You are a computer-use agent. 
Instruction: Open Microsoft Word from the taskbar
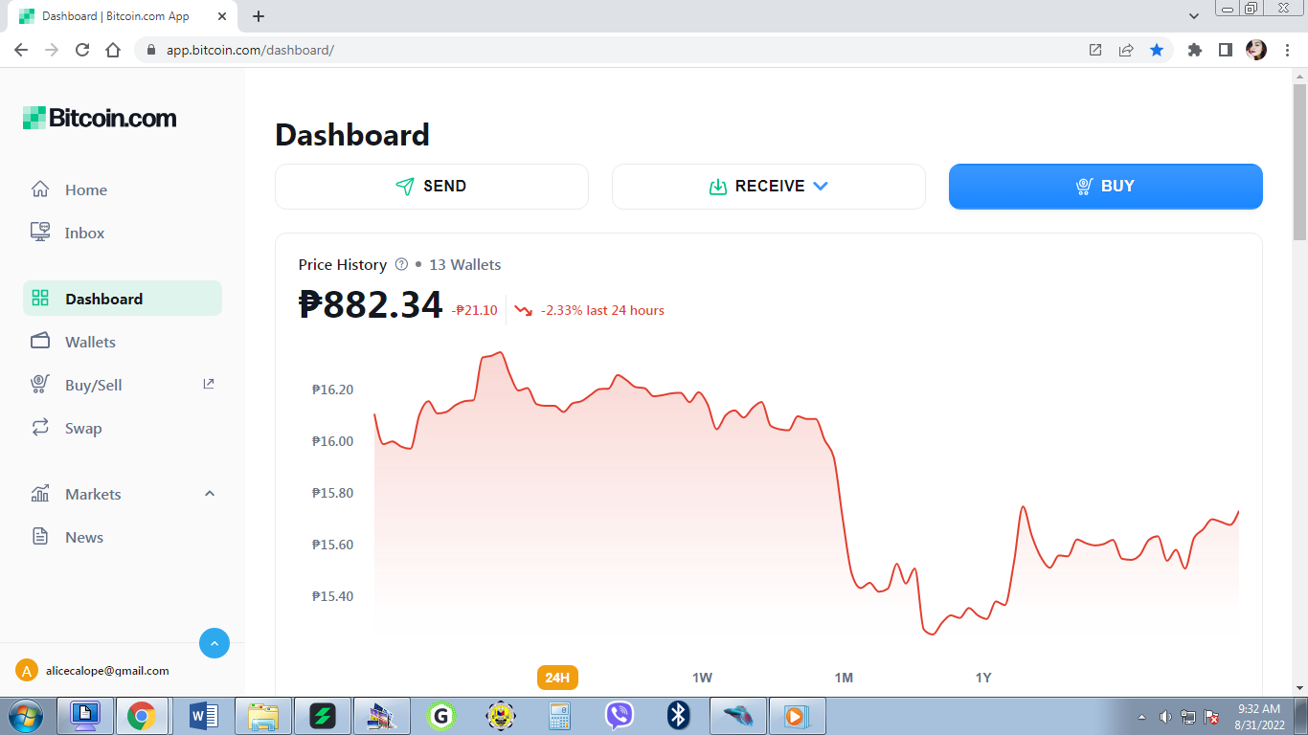click(x=203, y=716)
